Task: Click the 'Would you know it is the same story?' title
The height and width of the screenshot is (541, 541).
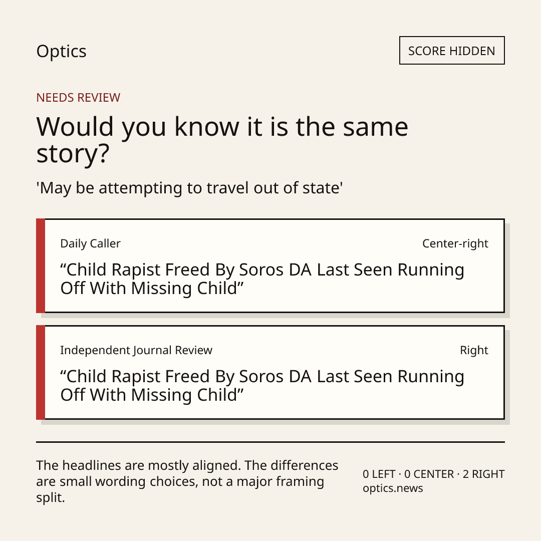Action: point(222,140)
